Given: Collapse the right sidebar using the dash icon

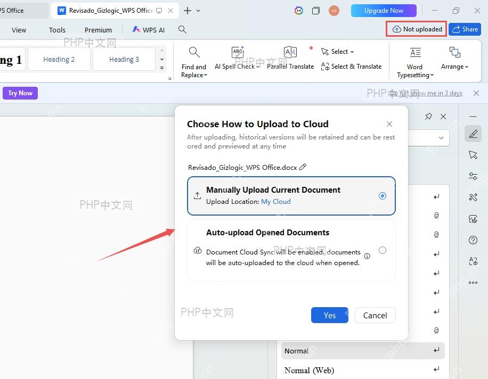Looking at the screenshot, I should coord(473,117).
